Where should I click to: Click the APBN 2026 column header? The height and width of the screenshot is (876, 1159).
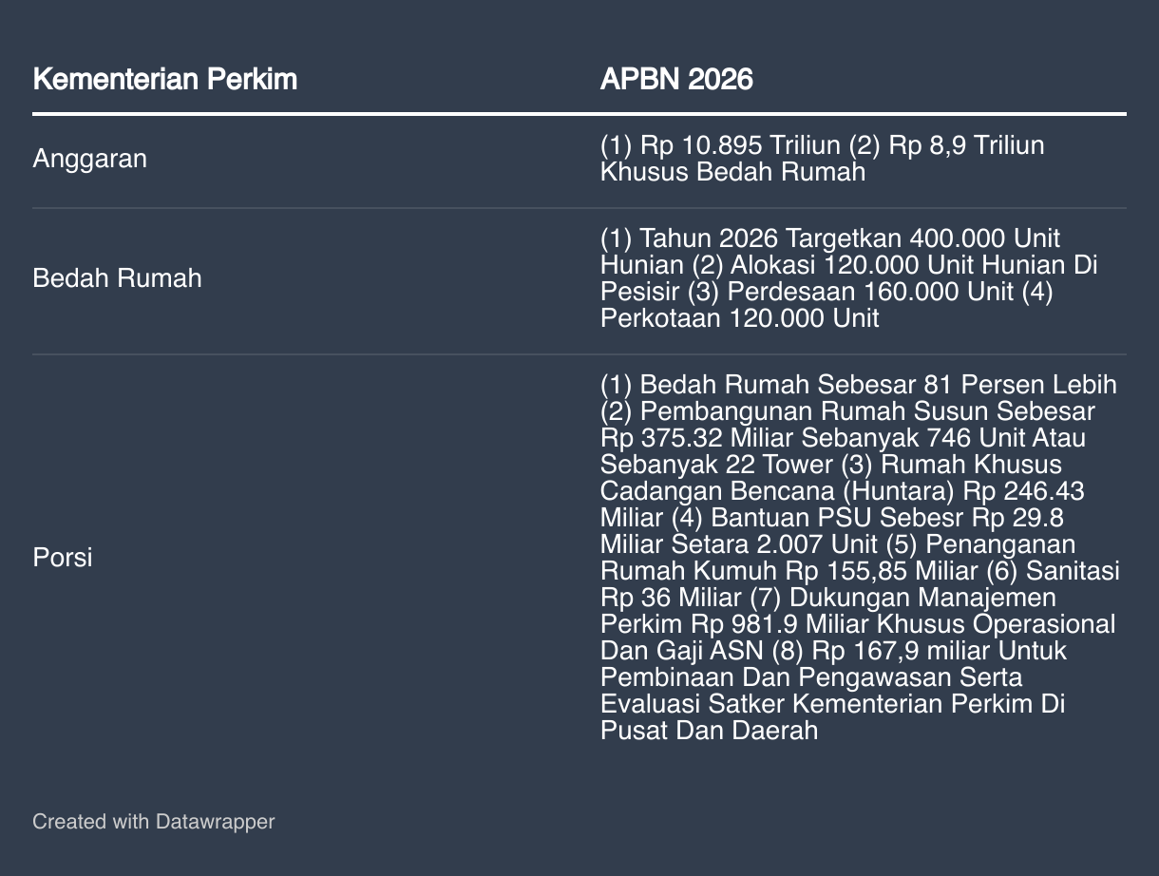click(675, 79)
